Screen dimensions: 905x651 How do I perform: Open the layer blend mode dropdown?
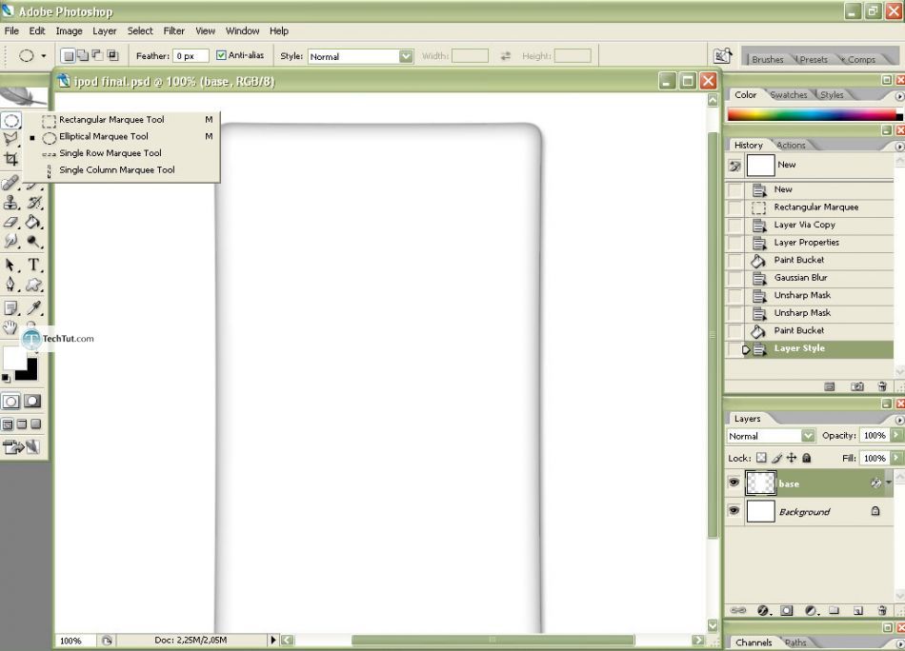(x=808, y=436)
